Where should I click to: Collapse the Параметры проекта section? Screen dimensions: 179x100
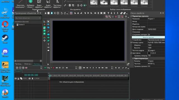coord(131,16)
